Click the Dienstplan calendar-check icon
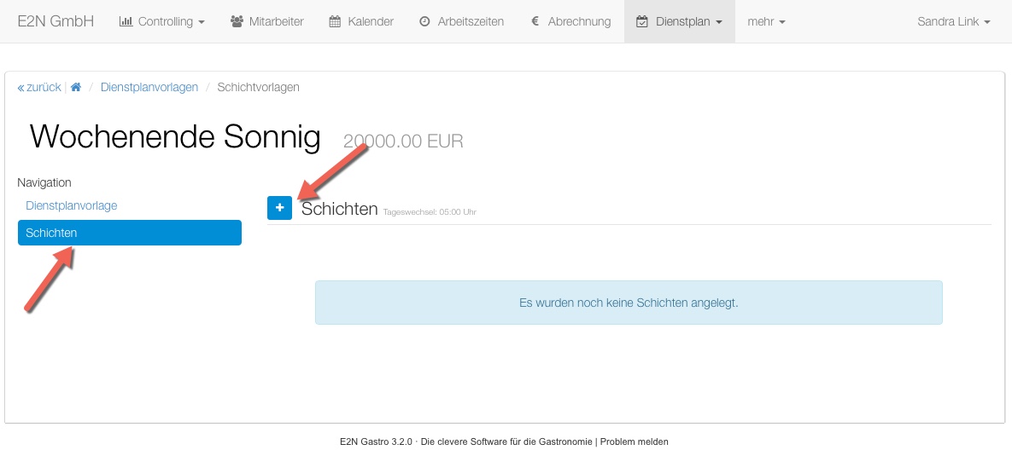Viewport: 1012px width, 450px height. (642, 21)
